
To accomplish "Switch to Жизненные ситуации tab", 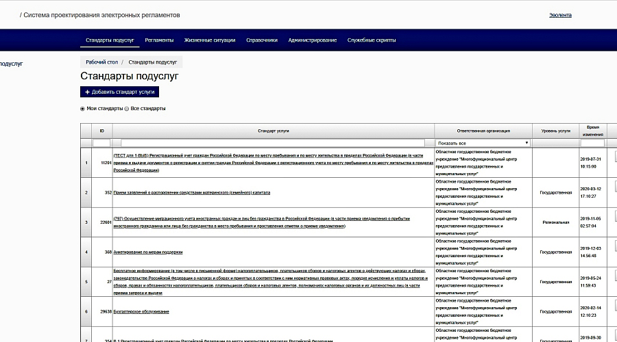I will (x=210, y=40).
